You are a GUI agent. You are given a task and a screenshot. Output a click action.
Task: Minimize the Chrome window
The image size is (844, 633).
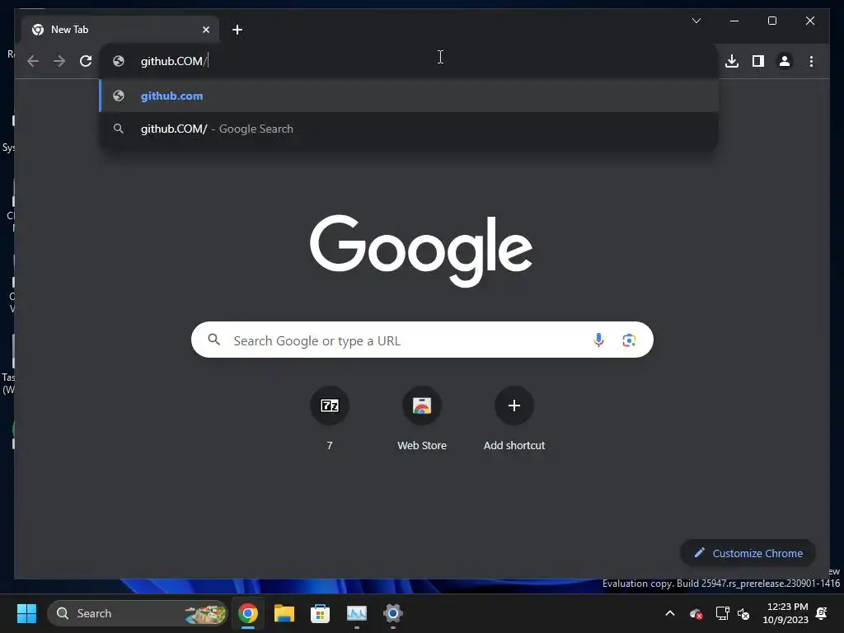tap(734, 21)
